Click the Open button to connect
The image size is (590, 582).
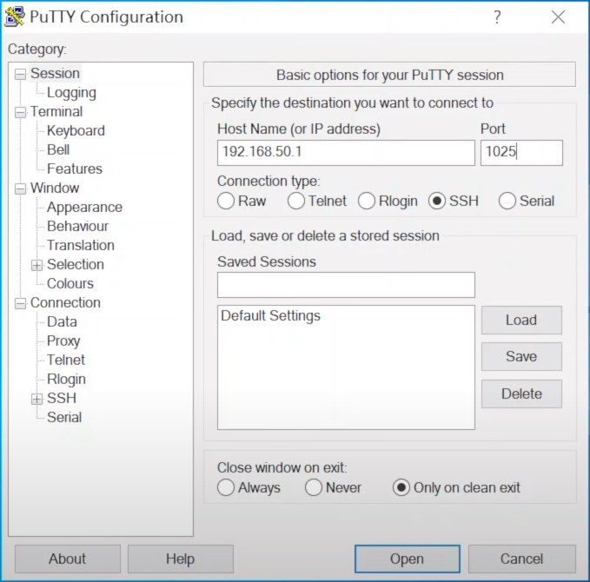coord(407,559)
